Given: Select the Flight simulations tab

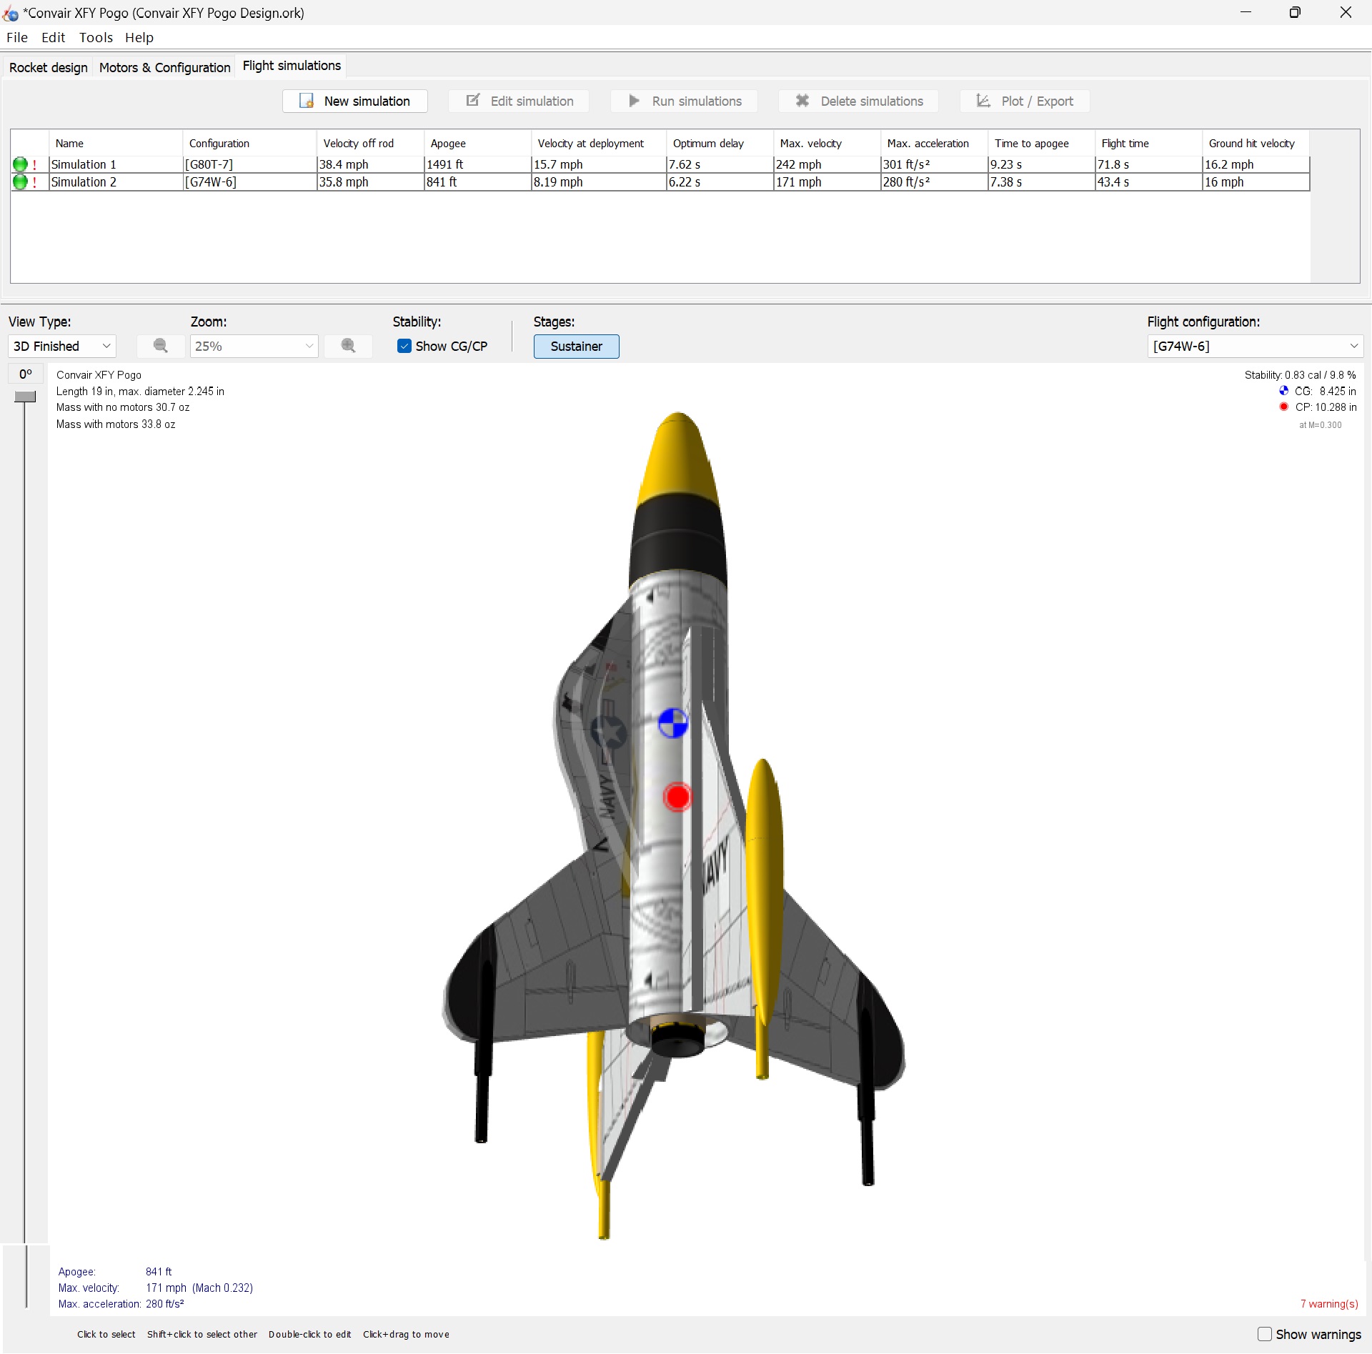Looking at the screenshot, I should pos(292,66).
